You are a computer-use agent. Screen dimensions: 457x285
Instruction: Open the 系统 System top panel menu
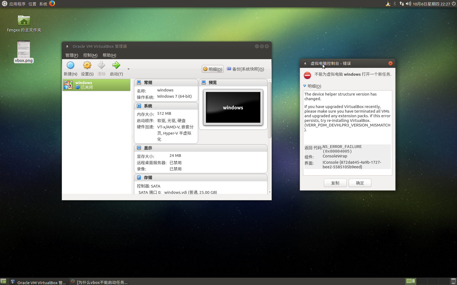pyautogui.click(x=43, y=4)
